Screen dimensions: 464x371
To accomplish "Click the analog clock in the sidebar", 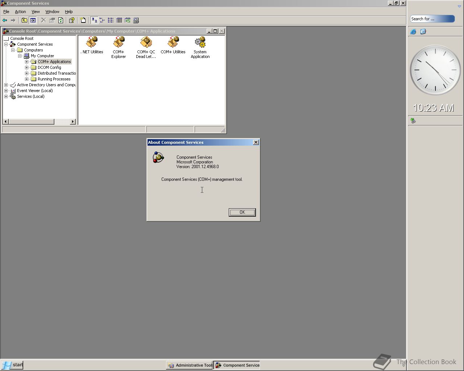I will [435, 70].
